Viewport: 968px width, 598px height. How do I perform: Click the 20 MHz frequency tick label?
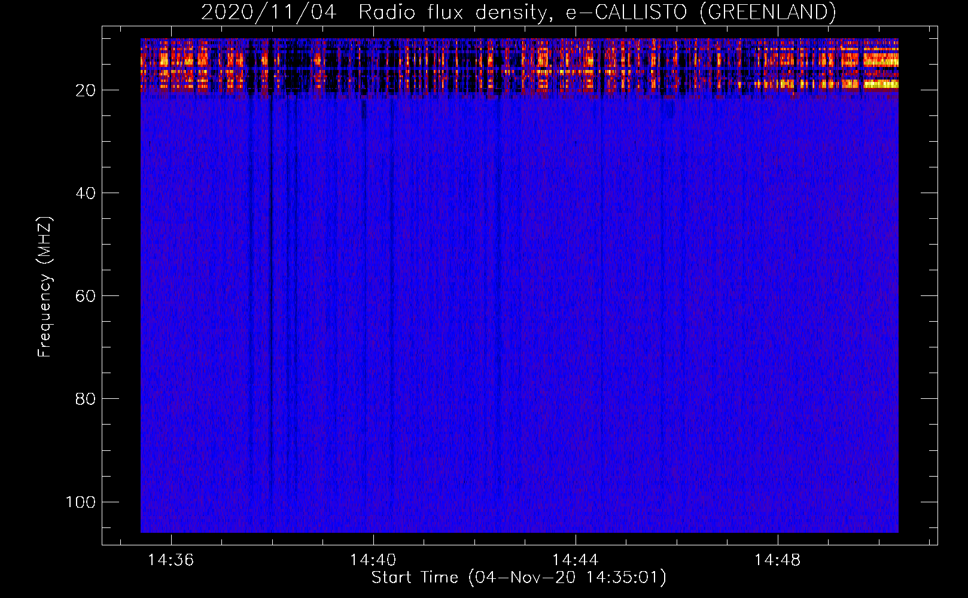click(x=86, y=90)
